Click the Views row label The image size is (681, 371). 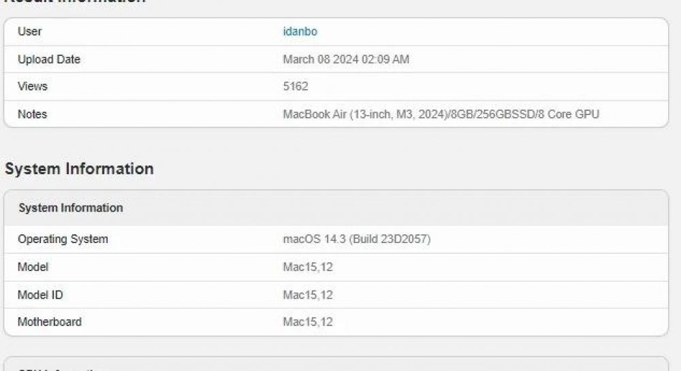pos(33,86)
